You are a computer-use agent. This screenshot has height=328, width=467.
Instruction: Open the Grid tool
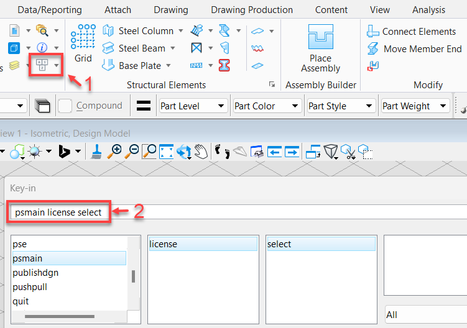[83, 43]
